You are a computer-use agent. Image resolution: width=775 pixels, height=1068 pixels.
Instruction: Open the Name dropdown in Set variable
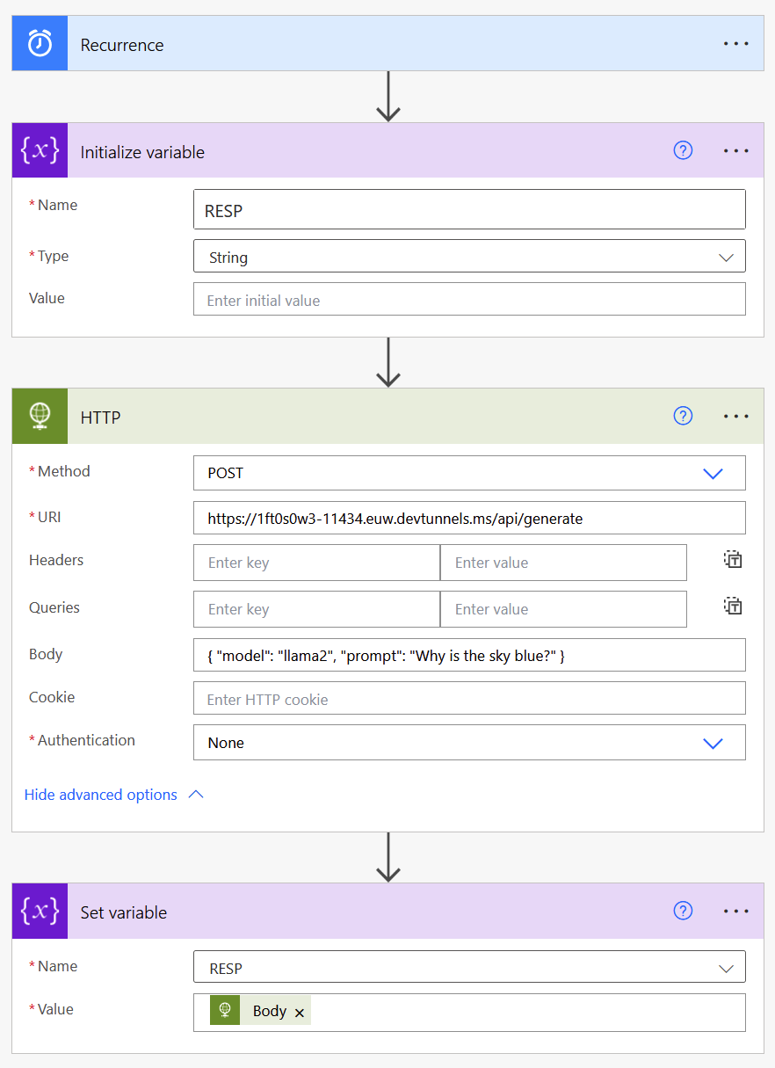click(726, 966)
